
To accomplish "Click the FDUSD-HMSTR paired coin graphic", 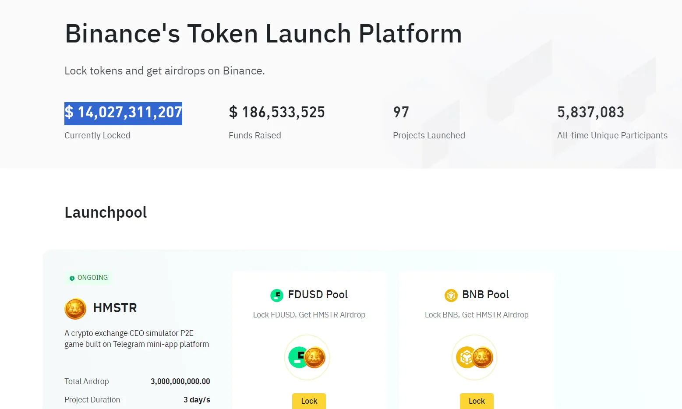I will [307, 357].
